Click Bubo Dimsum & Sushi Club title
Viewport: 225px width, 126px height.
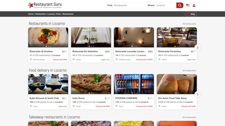(44, 98)
